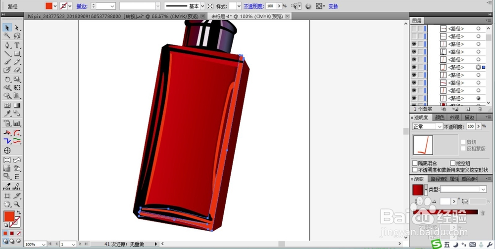Click the 变换 link in the control bar
The height and width of the screenshot is (249, 495).
click(x=333, y=6)
